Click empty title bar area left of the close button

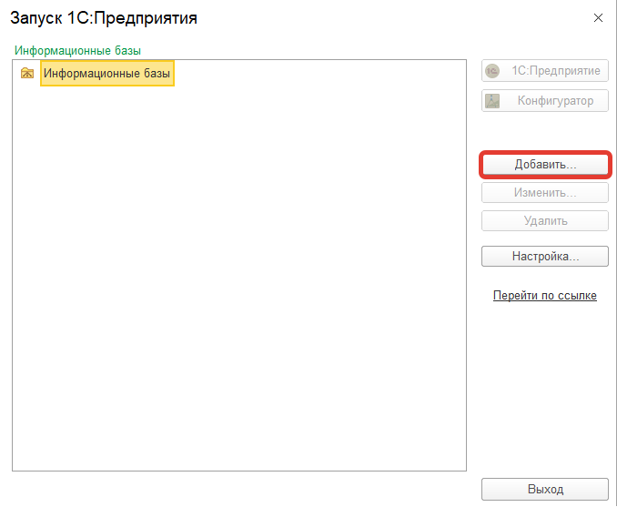coord(410,17)
